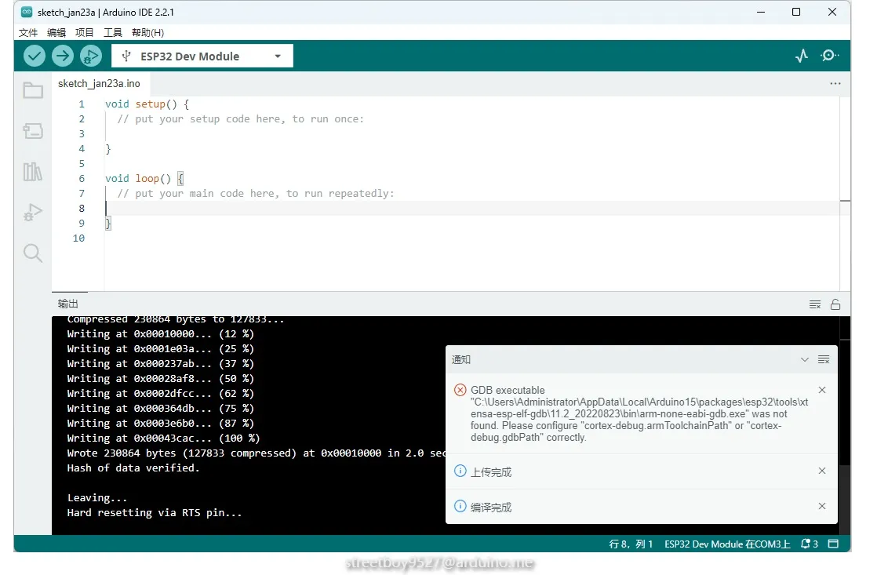Image resolution: width=877 pixels, height=575 pixels.
Task: Toggle autoscroll lock in output panel
Action: (835, 304)
